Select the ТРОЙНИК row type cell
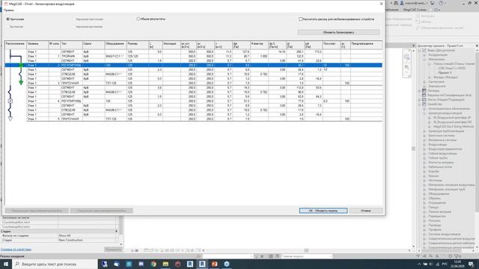This screenshot has height=269, width=479. 71,56
